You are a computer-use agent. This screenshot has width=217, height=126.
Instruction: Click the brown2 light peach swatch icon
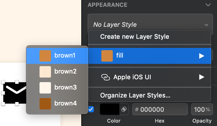tap(45, 72)
